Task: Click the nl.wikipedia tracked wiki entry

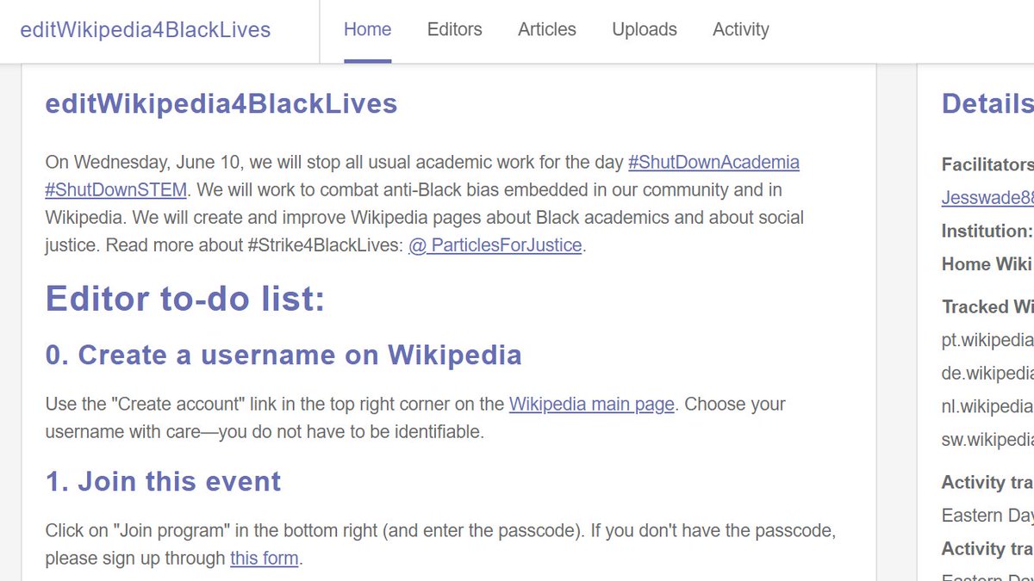Action: (987, 406)
